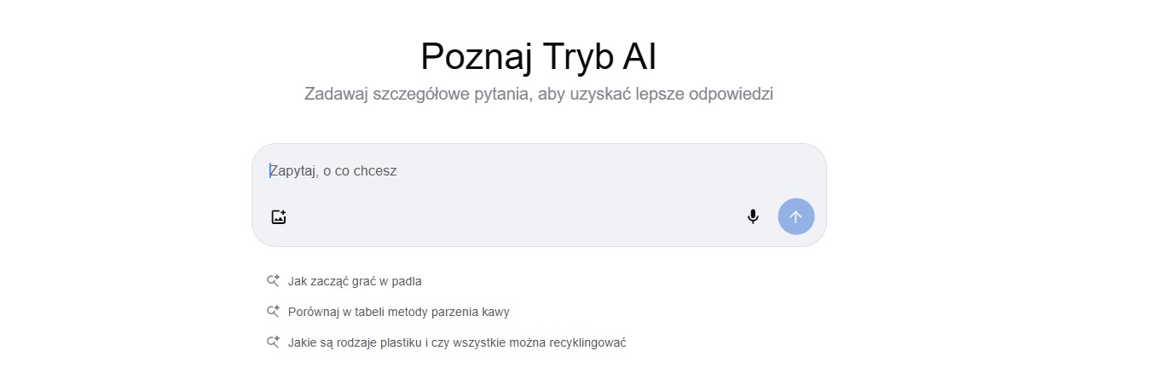
Task: Click the word "odpowiedzi" in the subtitle
Action: tap(730, 95)
